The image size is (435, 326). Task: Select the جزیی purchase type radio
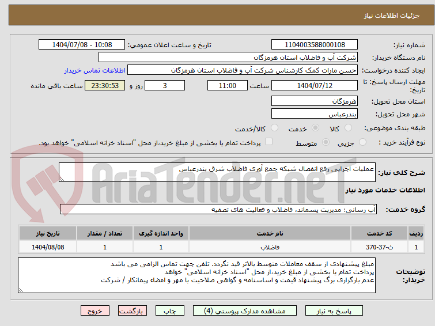362,142
